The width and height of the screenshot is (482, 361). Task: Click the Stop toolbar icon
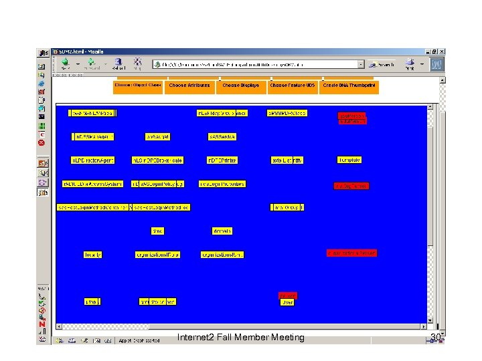click(137, 62)
